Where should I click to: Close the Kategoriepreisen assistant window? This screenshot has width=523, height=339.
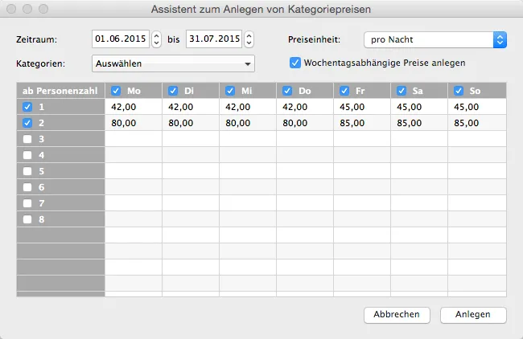coord(11,9)
